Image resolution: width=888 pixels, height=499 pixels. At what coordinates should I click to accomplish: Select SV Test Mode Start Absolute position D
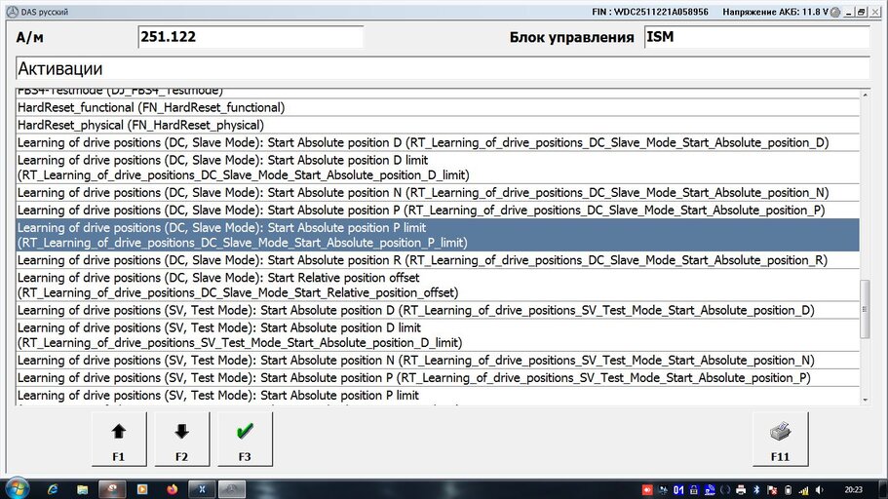coord(438,310)
